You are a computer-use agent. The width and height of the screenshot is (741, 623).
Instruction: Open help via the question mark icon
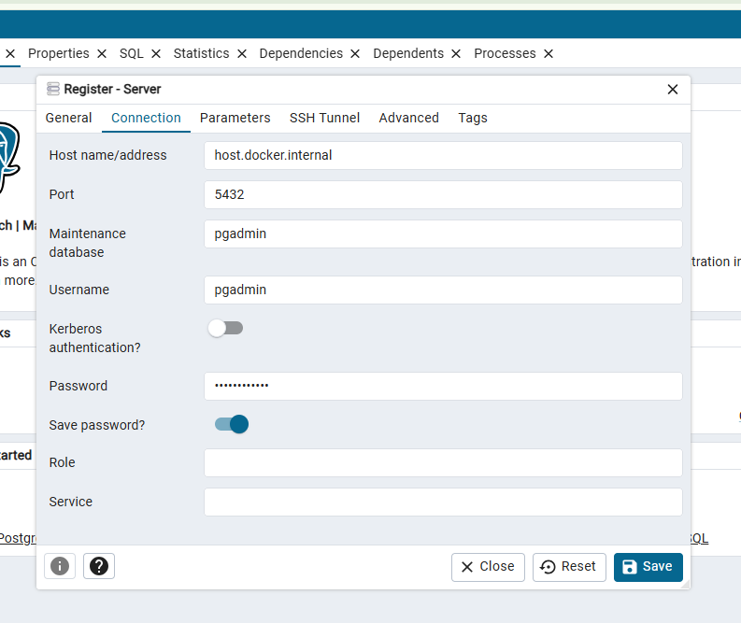99,566
